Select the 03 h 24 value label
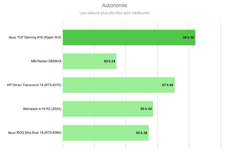241x156 pixels. click(x=110, y=61)
